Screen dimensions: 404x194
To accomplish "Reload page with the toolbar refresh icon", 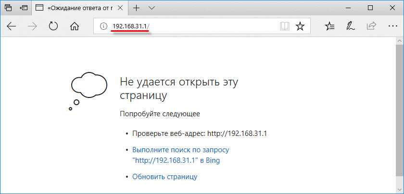I will 53,26.
